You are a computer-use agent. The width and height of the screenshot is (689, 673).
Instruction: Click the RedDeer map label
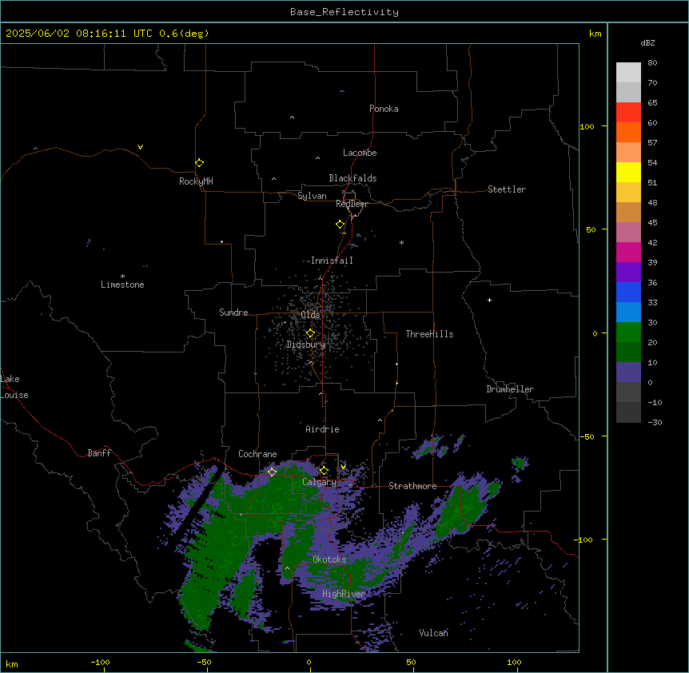coord(352,204)
